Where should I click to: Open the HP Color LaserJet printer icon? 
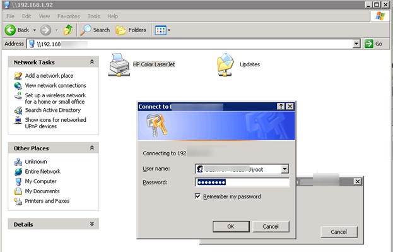(119, 64)
